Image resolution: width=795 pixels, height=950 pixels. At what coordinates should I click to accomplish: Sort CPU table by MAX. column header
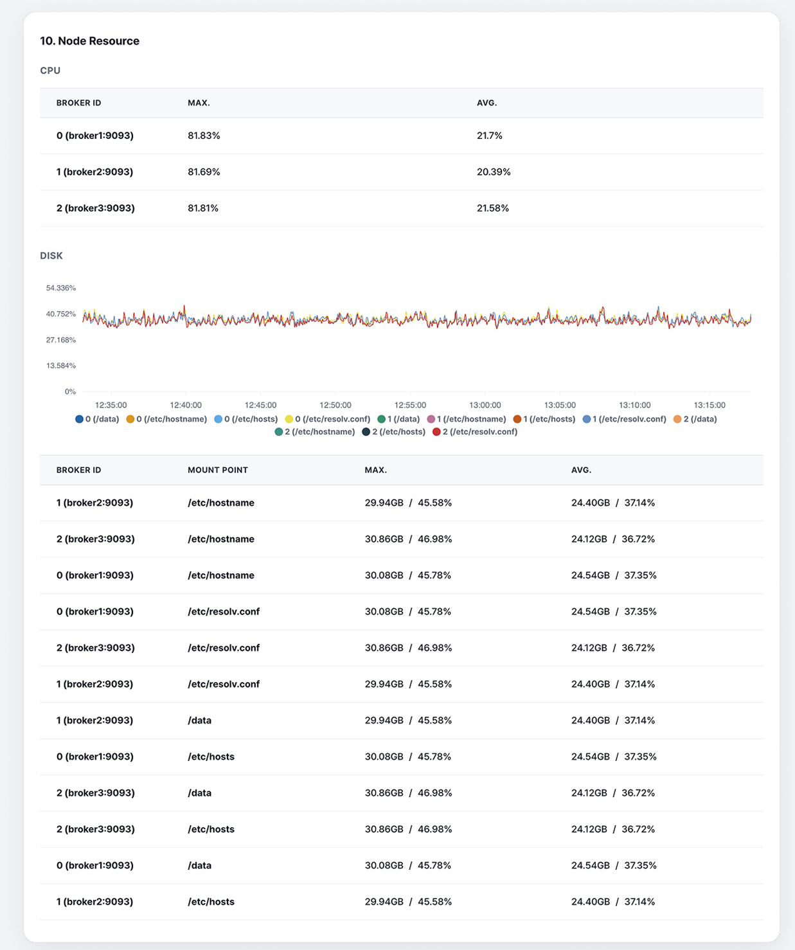coord(199,103)
